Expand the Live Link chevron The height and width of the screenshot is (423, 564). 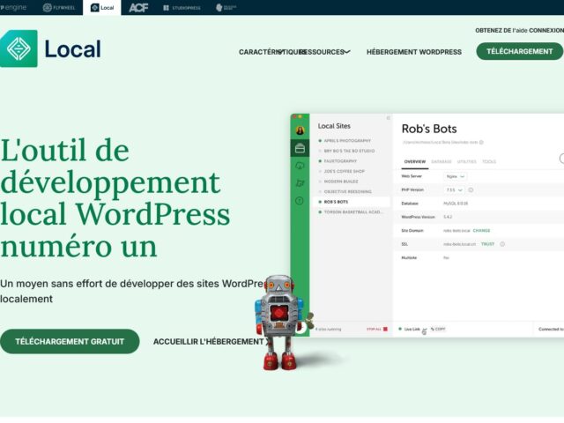(425, 330)
